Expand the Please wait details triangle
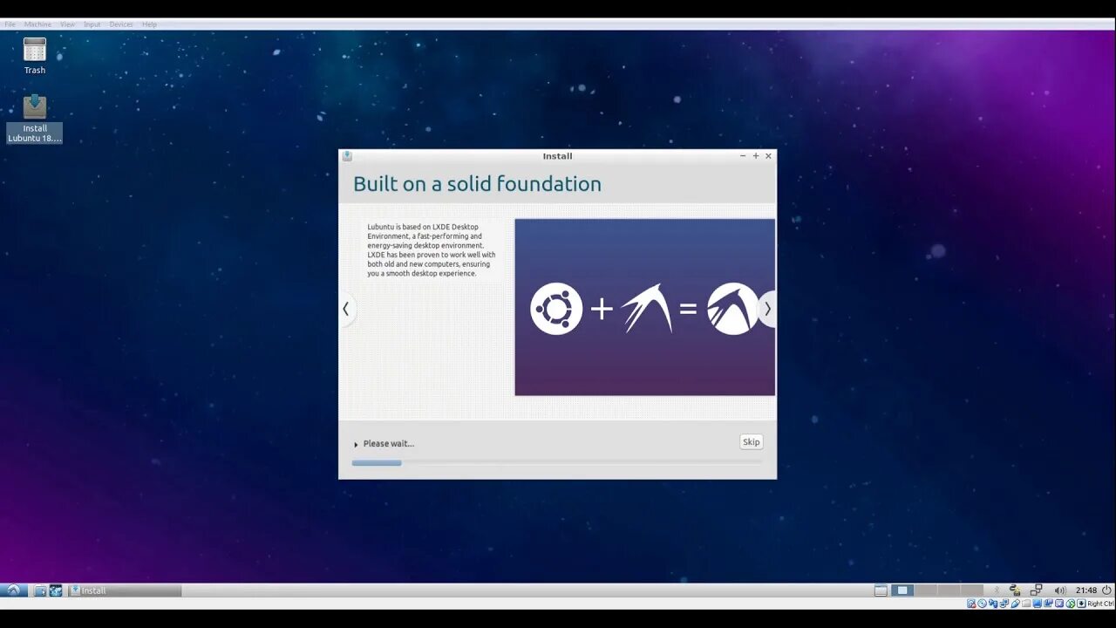This screenshot has width=1116, height=628. 356,444
